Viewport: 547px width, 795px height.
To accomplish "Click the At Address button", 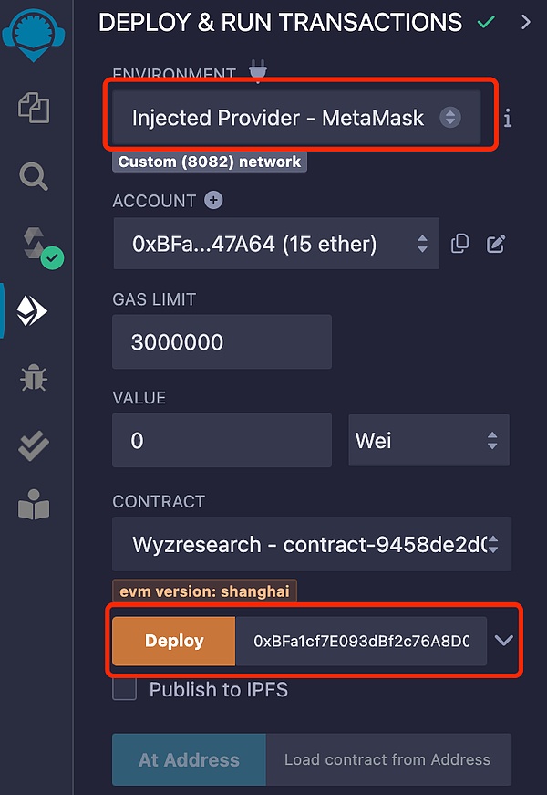I will [x=189, y=759].
